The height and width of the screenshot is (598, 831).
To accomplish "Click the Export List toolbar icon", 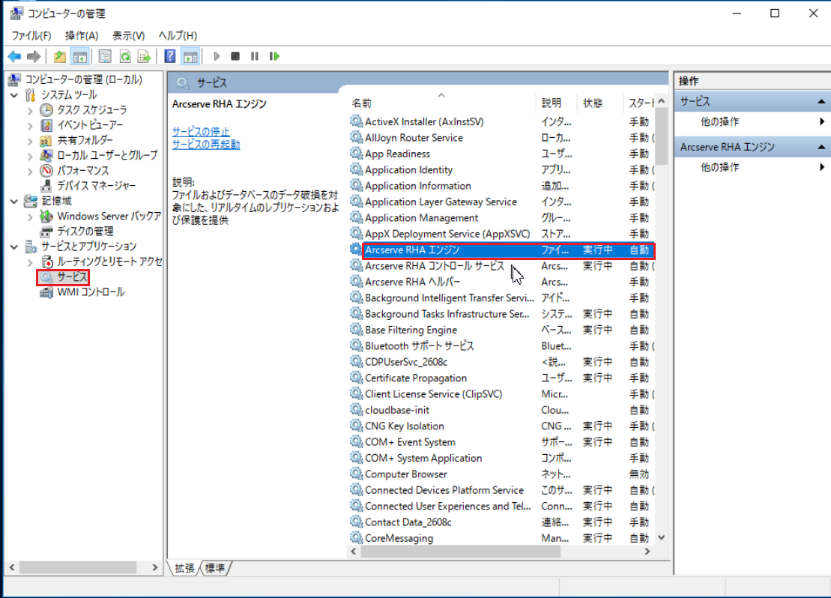I will 145,56.
